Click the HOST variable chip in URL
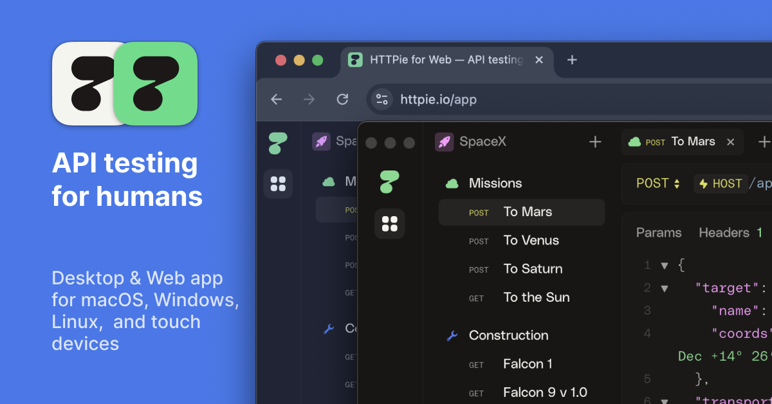The image size is (772, 404). click(720, 183)
